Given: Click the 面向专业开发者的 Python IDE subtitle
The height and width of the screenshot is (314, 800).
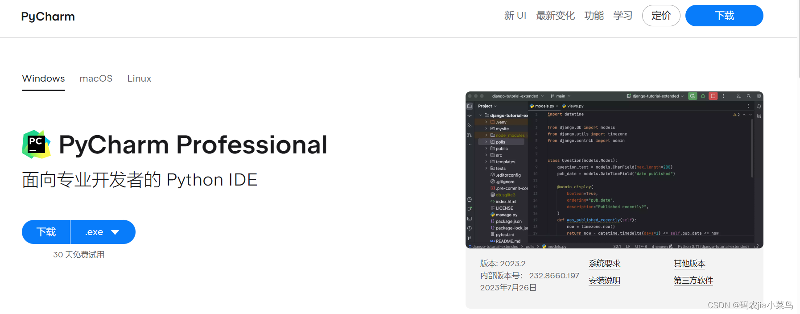Looking at the screenshot, I should 140,180.
